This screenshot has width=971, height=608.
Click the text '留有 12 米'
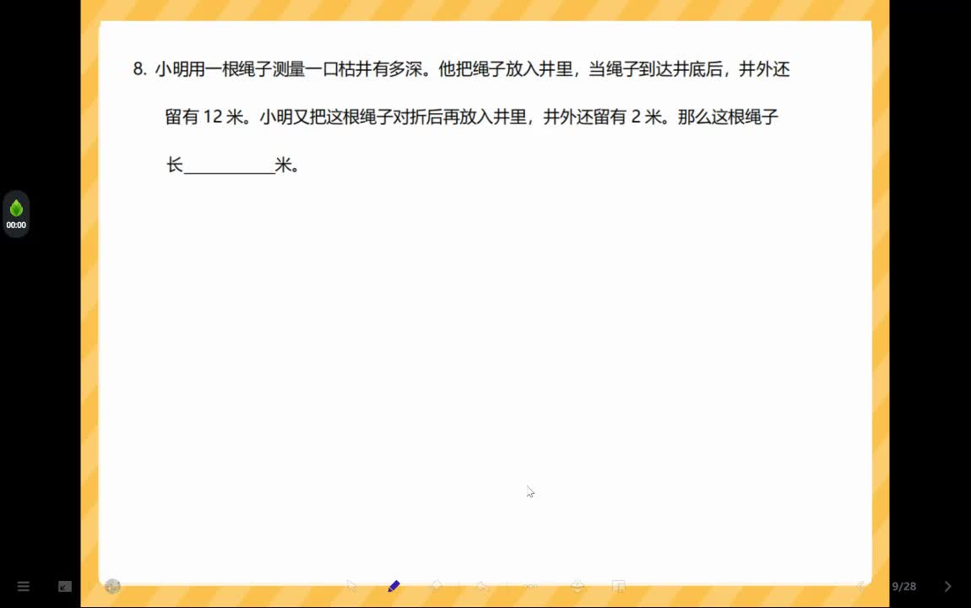coord(204,117)
